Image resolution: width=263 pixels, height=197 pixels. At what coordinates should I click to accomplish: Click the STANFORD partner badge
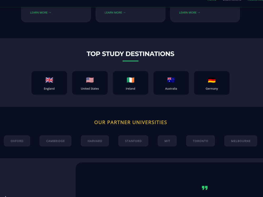[x=133, y=141]
